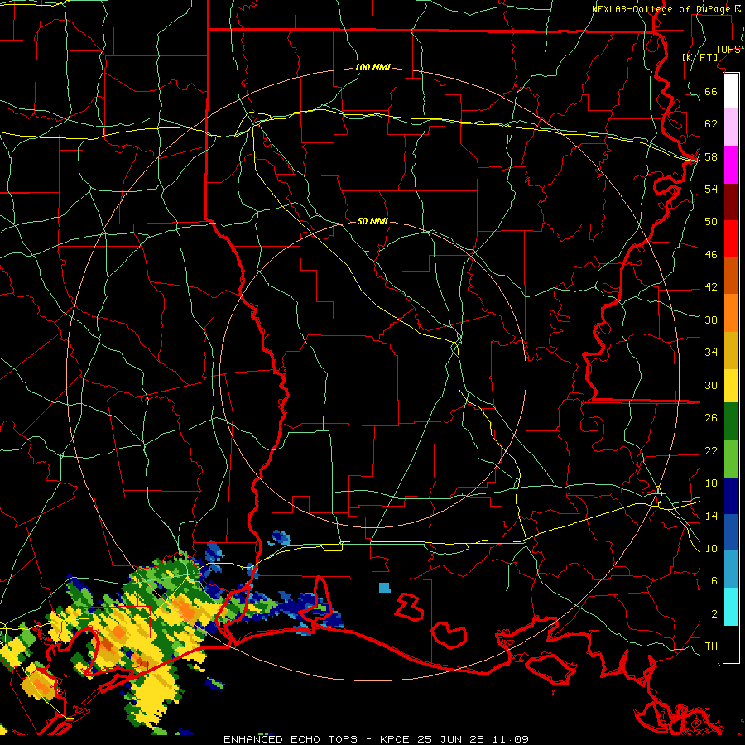Click the gold 34 kft legend color
Viewport: 745px width, 745px height.
(731, 349)
